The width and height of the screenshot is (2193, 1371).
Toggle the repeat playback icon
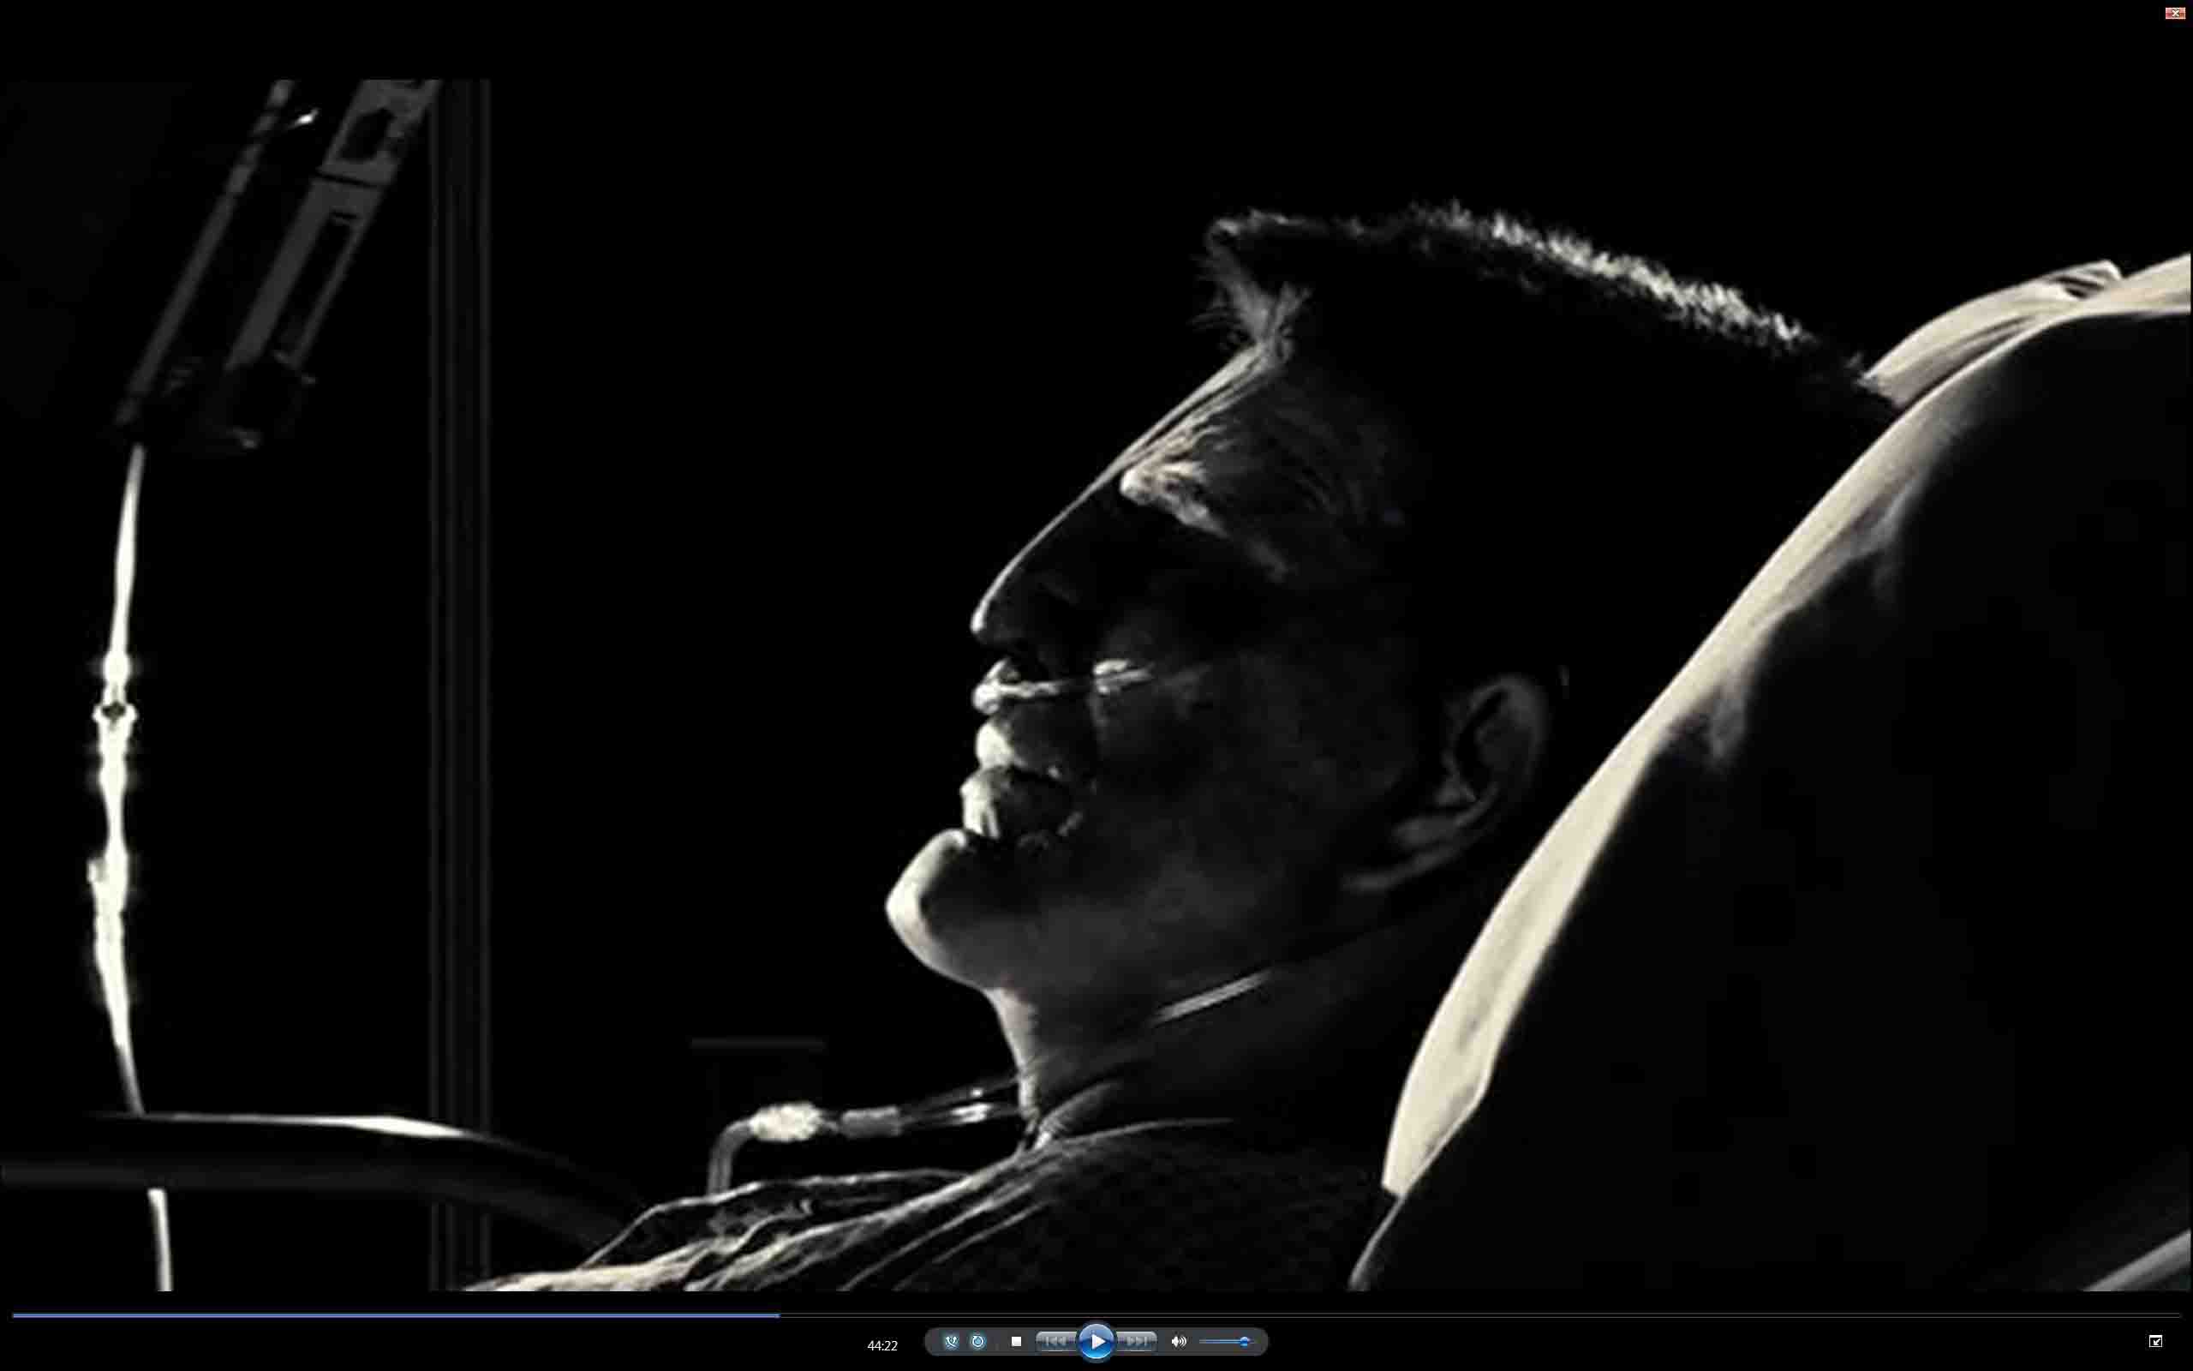coord(977,1341)
